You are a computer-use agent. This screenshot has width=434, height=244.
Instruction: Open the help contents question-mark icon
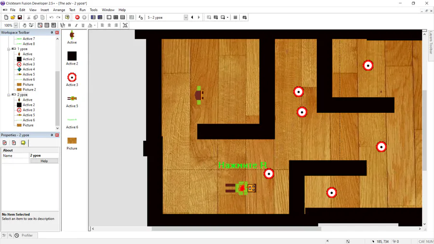click(67, 17)
